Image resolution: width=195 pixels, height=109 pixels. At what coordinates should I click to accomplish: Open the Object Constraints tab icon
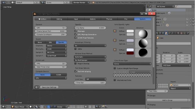[169, 33]
